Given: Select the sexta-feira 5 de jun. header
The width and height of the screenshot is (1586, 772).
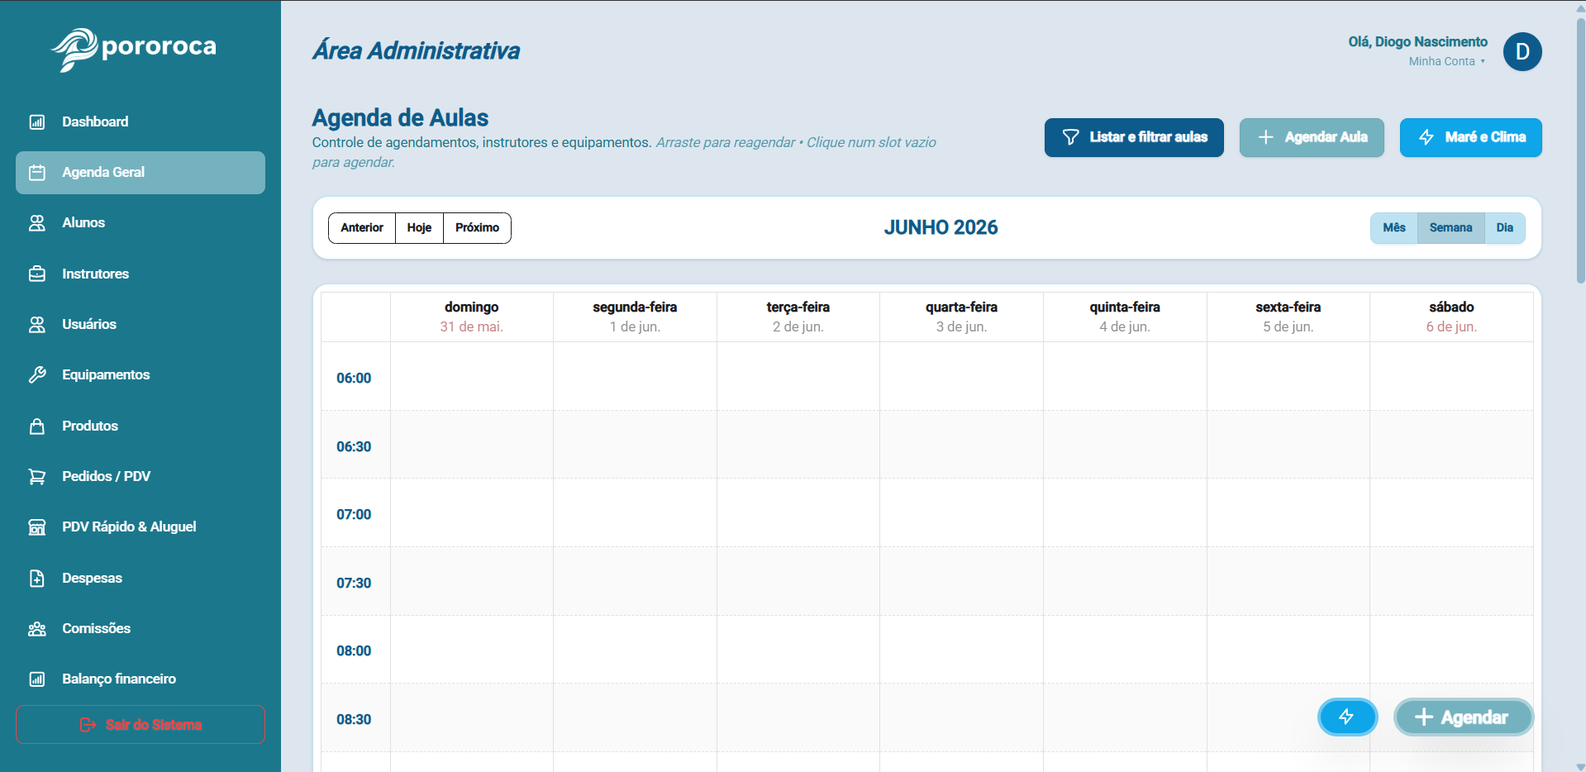Looking at the screenshot, I should pyautogui.click(x=1288, y=317).
